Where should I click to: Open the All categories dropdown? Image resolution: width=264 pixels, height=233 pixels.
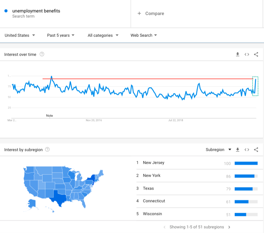pyautogui.click(x=103, y=35)
